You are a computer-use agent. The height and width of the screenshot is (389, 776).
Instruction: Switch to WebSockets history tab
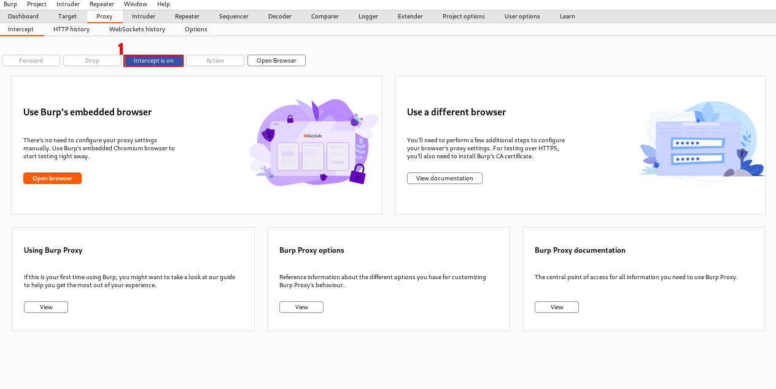point(137,29)
